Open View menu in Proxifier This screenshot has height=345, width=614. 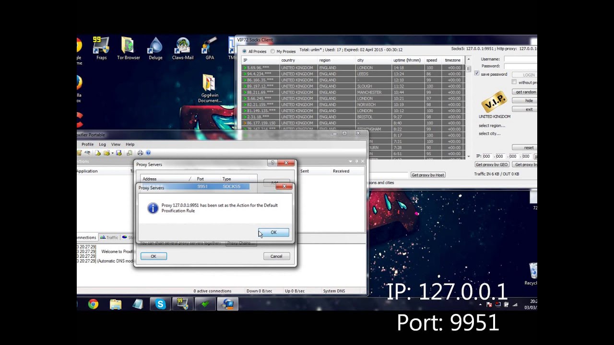tap(116, 144)
